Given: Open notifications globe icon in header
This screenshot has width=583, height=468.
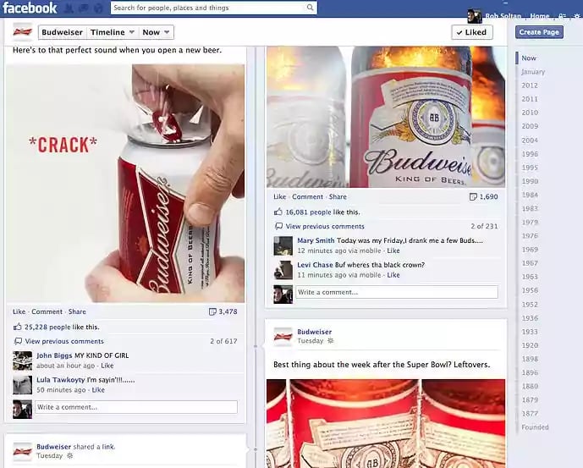Looking at the screenshot, I should [98, 8].
